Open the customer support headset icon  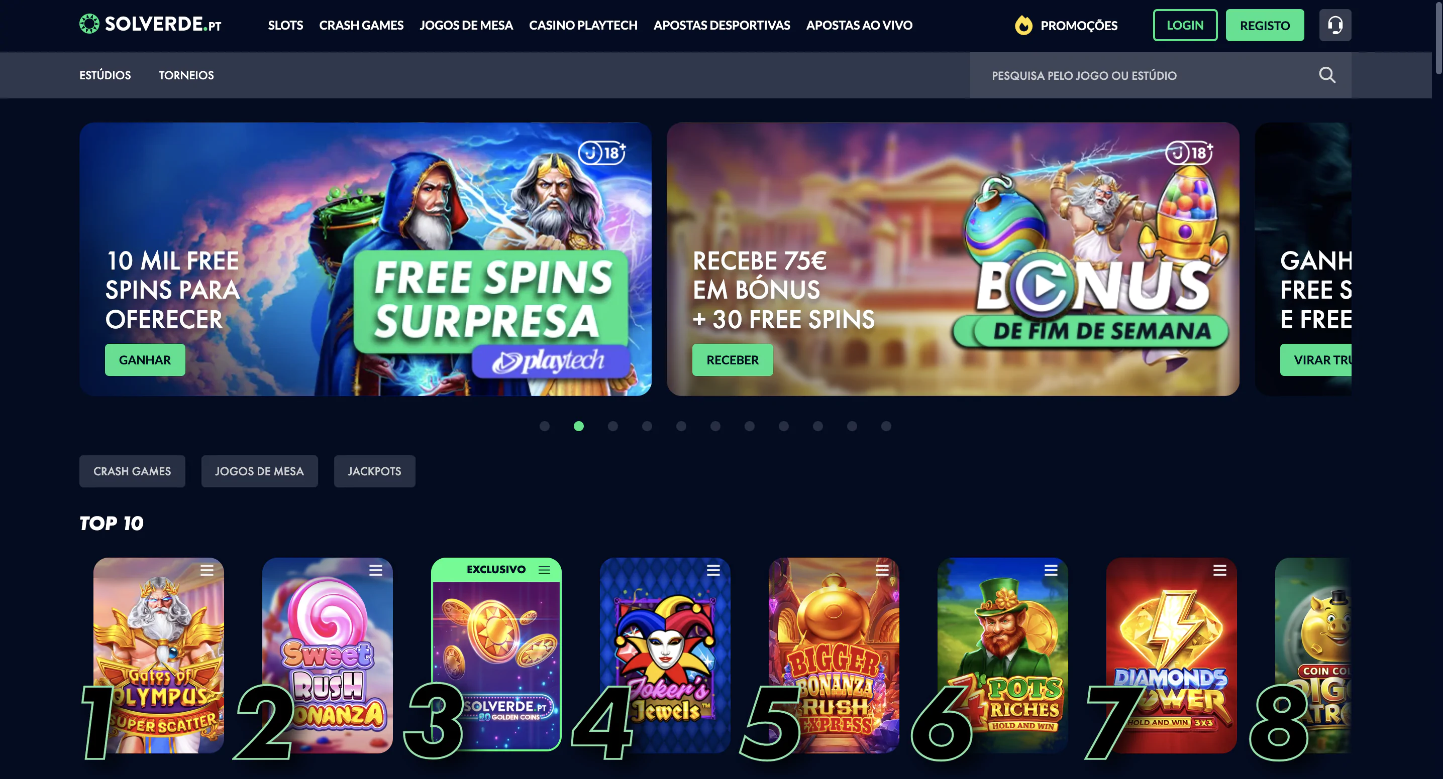click(1335, 25)
